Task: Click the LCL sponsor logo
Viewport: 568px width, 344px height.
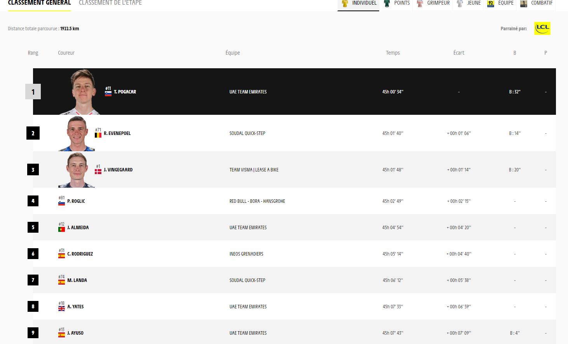Action: pyautogui.click(x=542, y=28)
